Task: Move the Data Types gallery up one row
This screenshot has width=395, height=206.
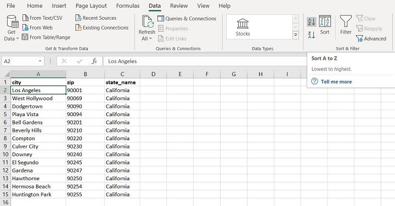Action: click(x=296, y=19)
